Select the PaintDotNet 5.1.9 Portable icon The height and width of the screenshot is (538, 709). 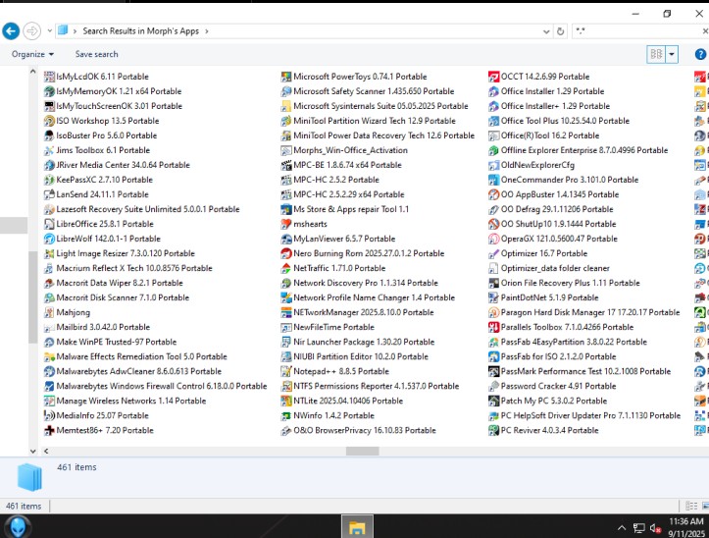[494, 297]
